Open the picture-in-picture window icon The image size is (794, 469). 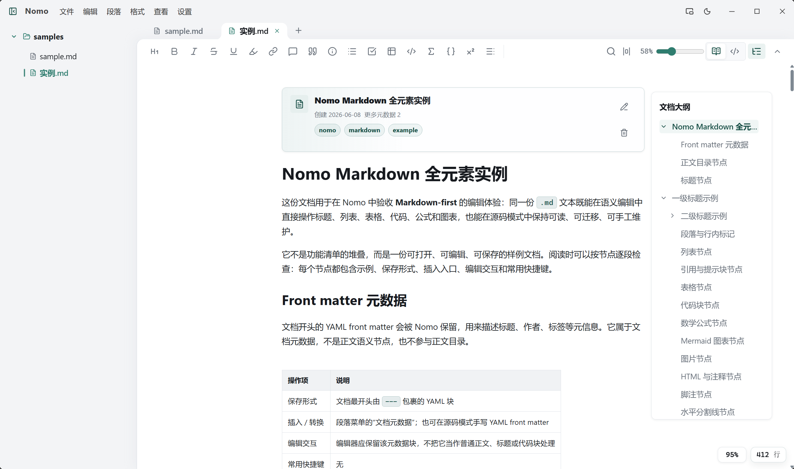tap(689, 11)
